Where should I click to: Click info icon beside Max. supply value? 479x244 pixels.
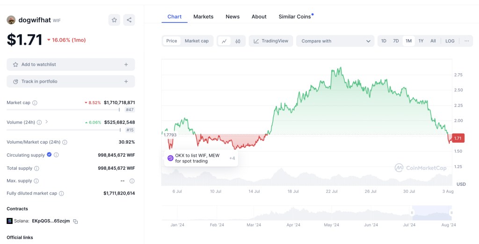pyautogui.click(x=132, y=181)
